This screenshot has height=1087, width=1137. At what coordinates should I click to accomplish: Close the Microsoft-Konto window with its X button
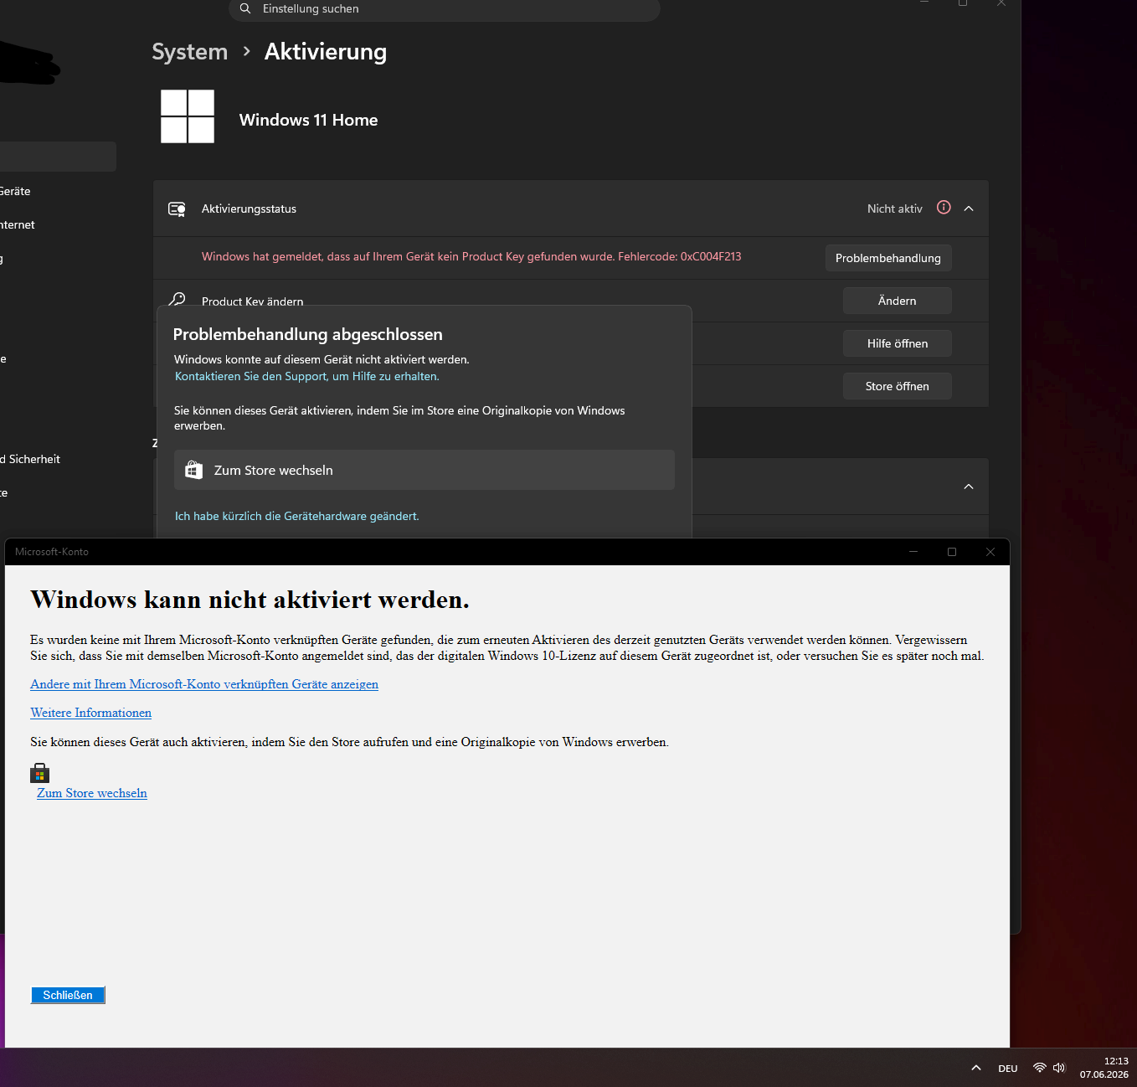990,552
